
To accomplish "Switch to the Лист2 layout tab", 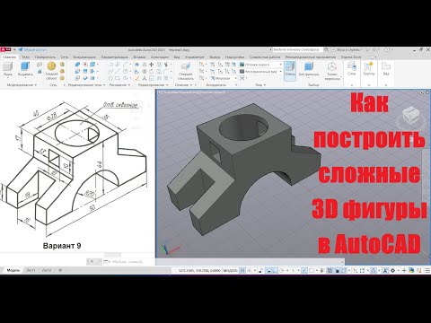I will [x=47, y=270].
